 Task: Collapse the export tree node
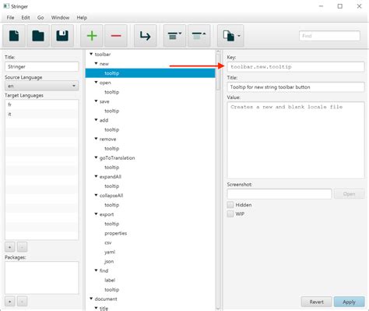point(96,214)
